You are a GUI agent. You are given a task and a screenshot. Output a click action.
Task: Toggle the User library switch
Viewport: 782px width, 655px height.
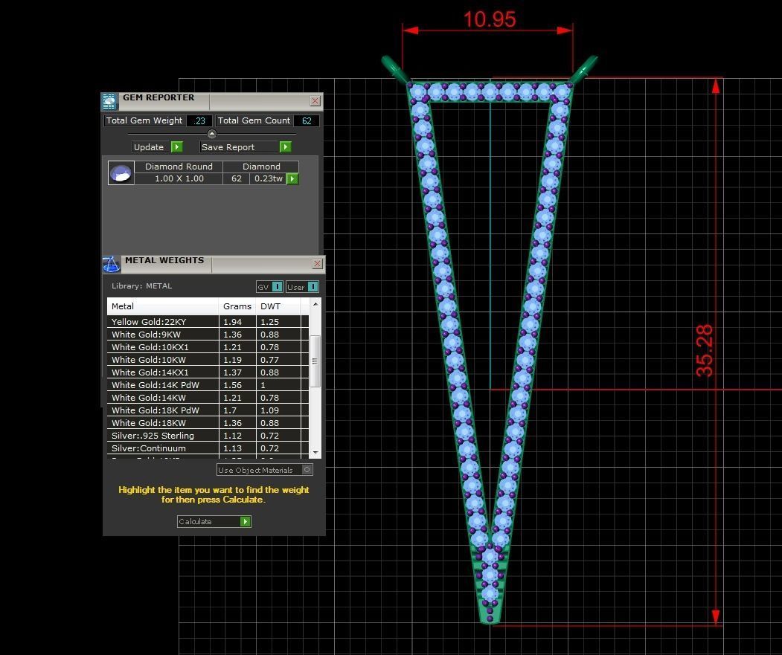point(313,287)
